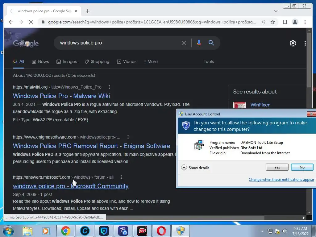The height and width of the screenshot is (237, 316).
Task: Search by voice microphone icon
Action: [199, 43]
